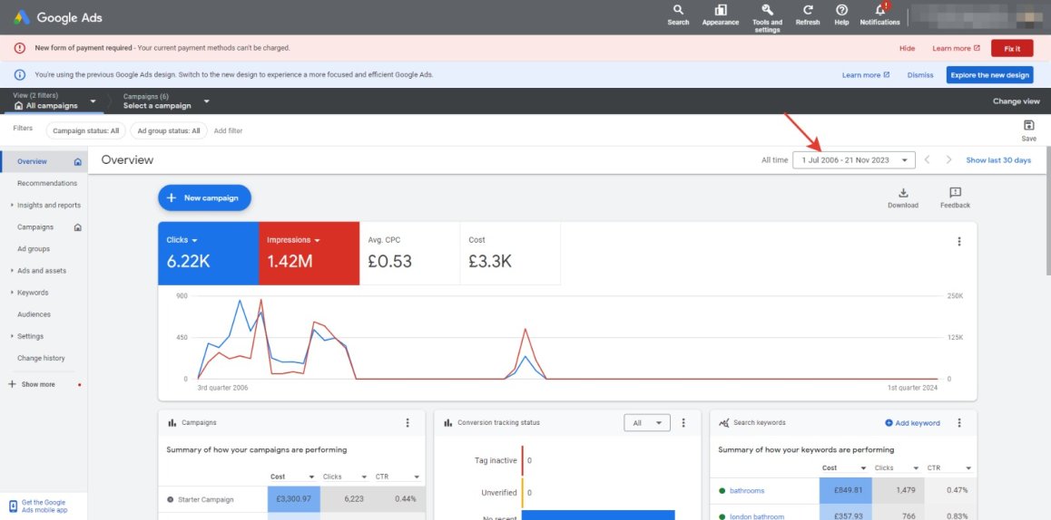Open the Select a campaign dropdown

[166, 101]
